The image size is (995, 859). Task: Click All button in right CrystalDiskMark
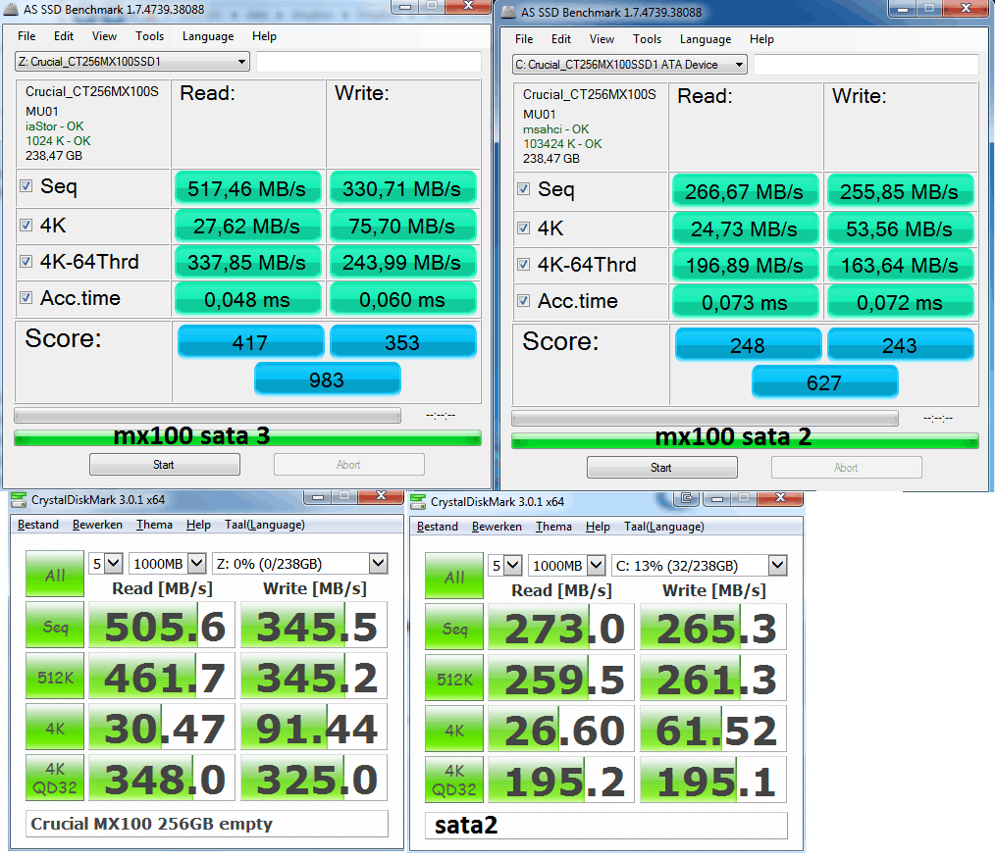click(x=454, y=576)
